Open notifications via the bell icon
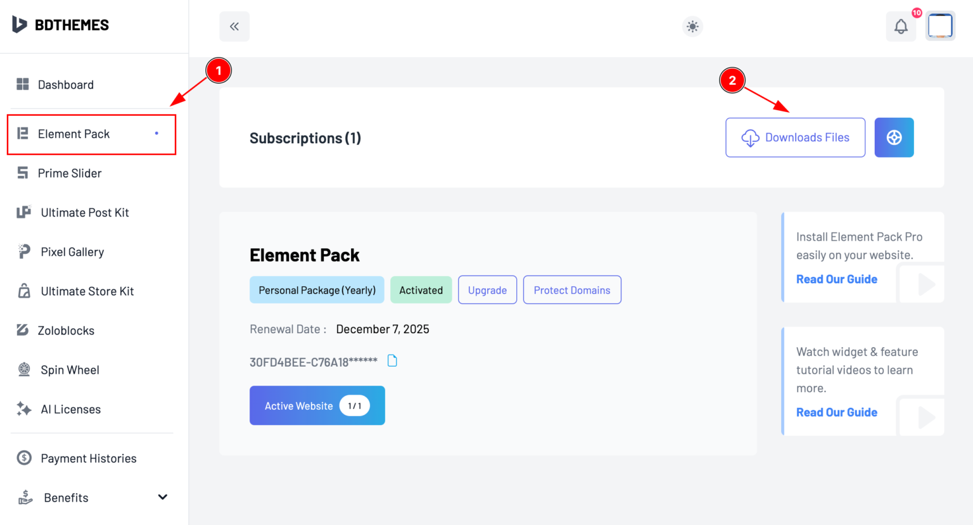Screen dimensions: 973x525 click(901, 26)
